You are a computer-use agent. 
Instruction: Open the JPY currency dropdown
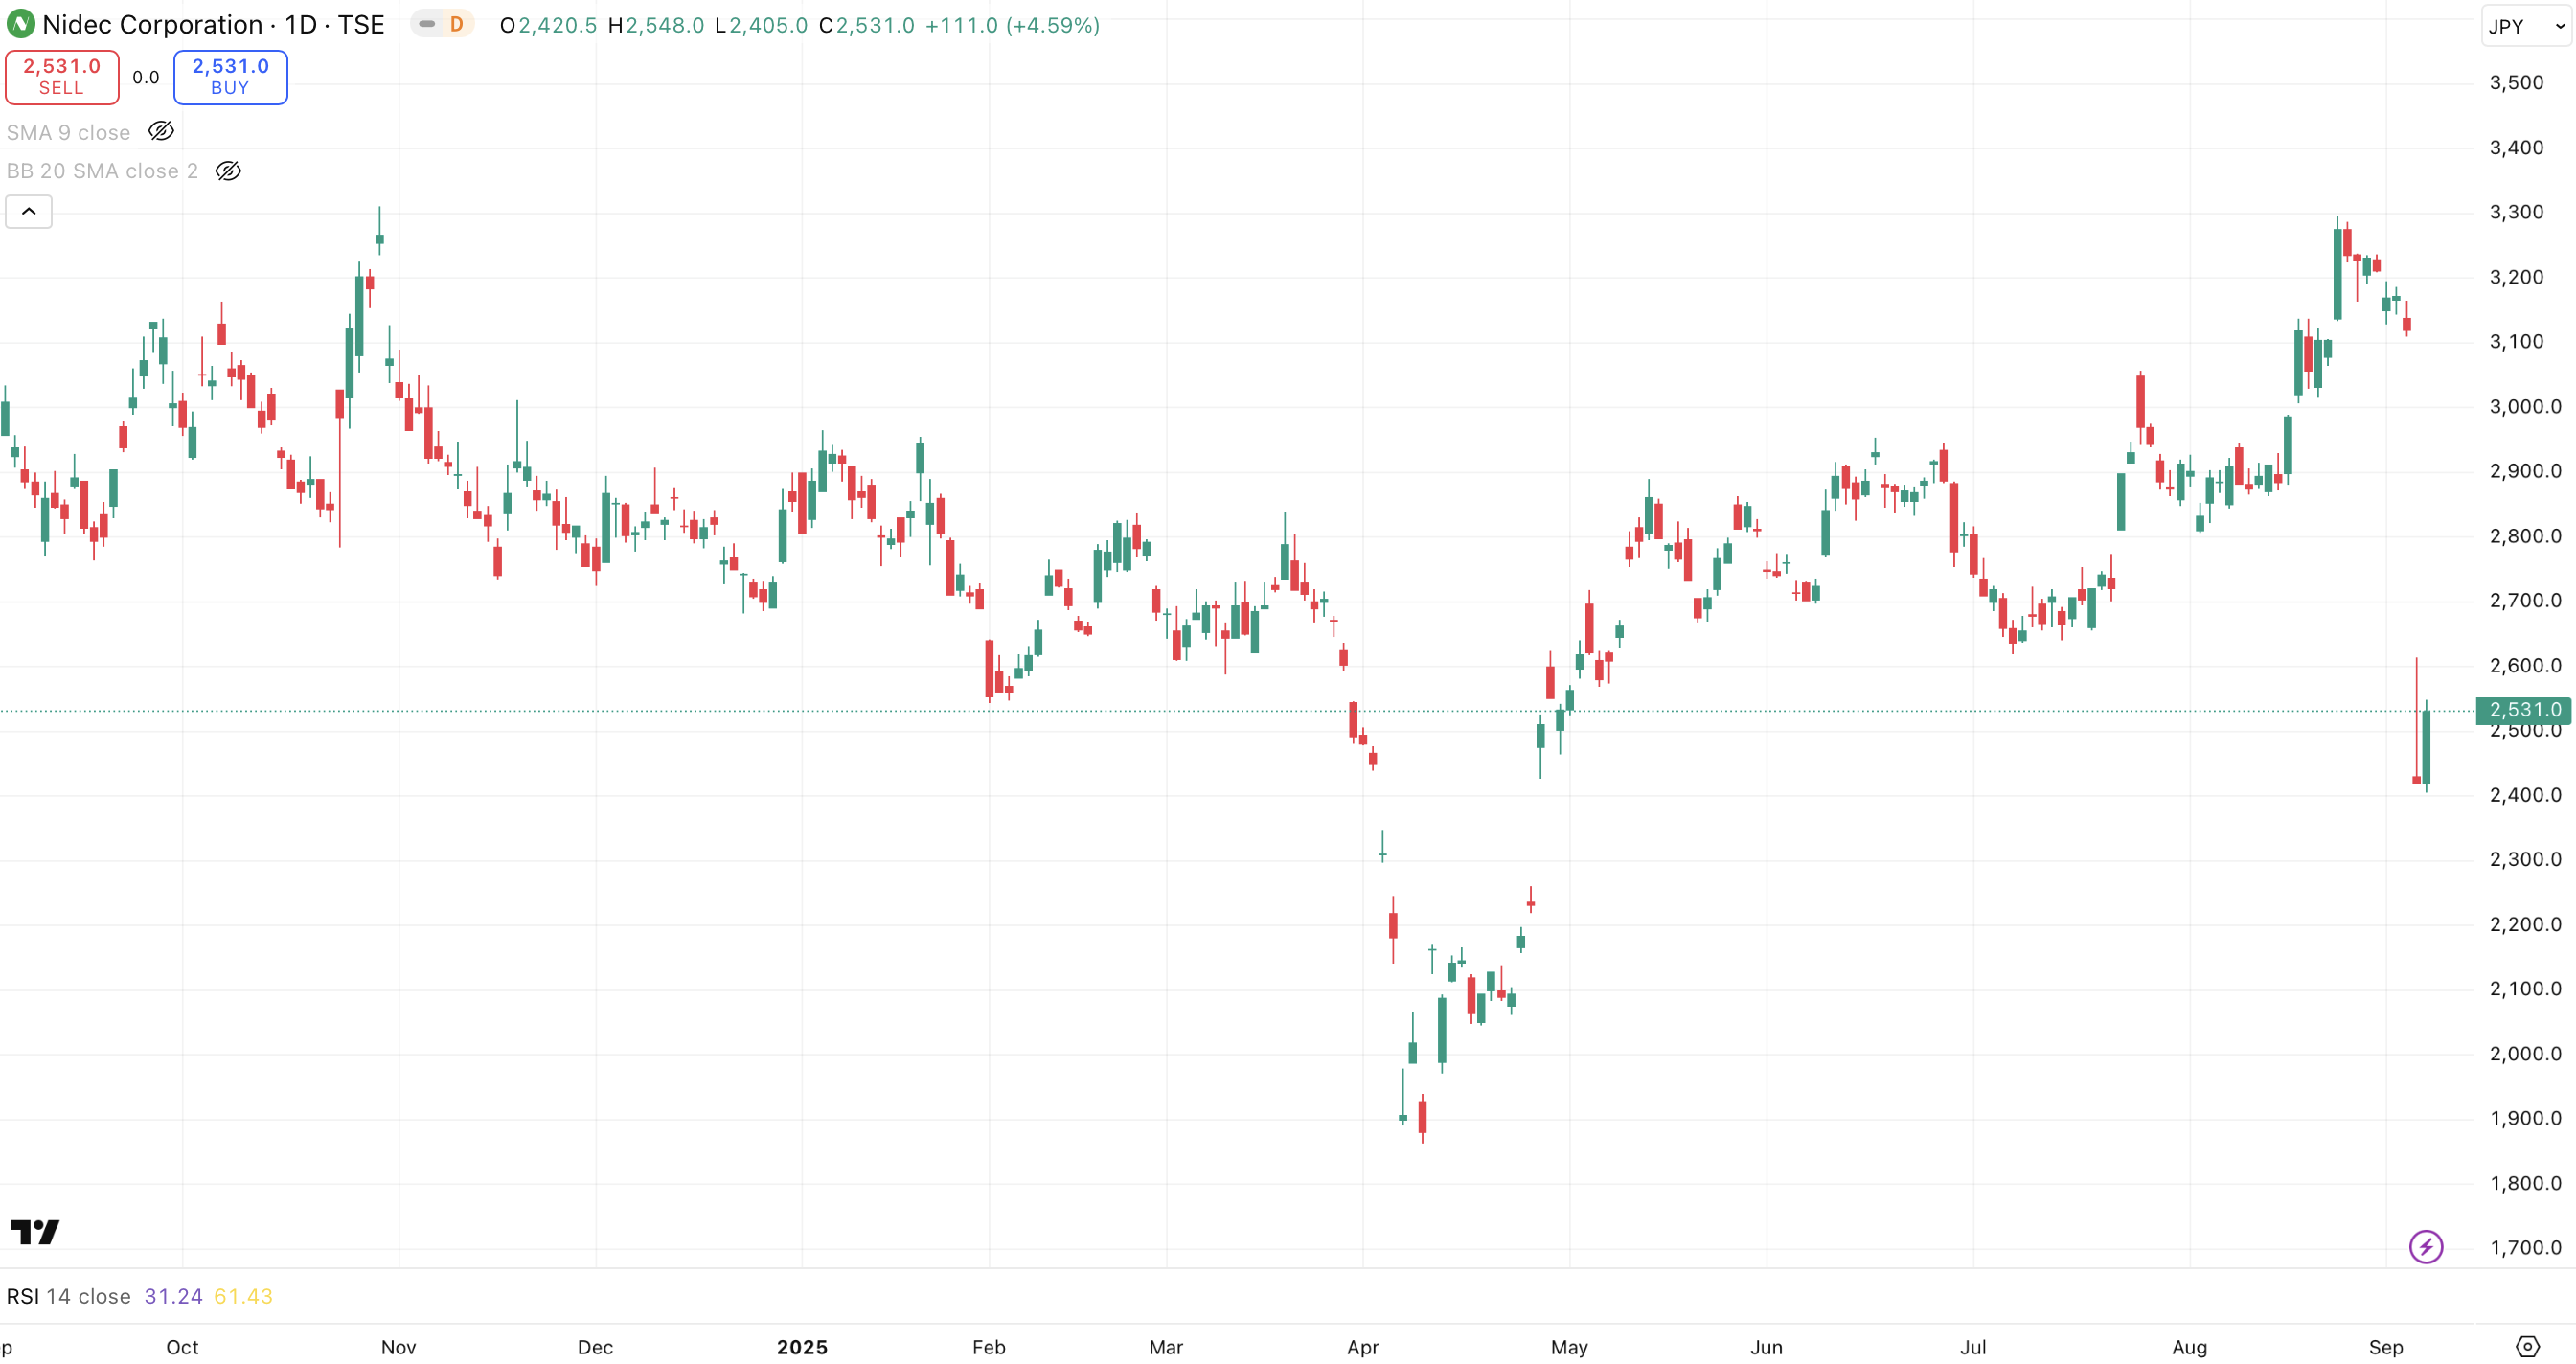coord(2526,26)
